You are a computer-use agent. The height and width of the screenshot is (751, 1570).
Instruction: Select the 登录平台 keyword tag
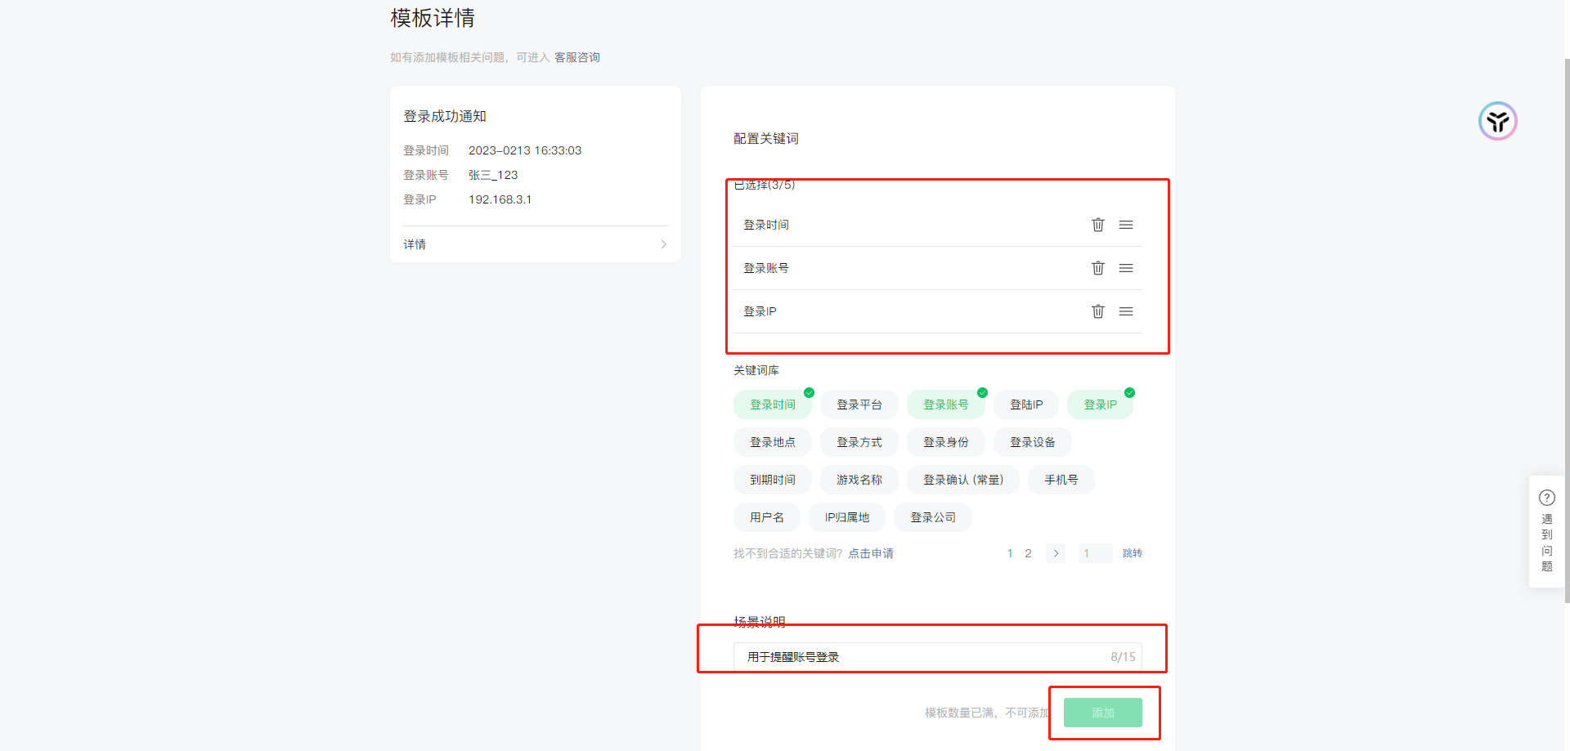point(859,405)
